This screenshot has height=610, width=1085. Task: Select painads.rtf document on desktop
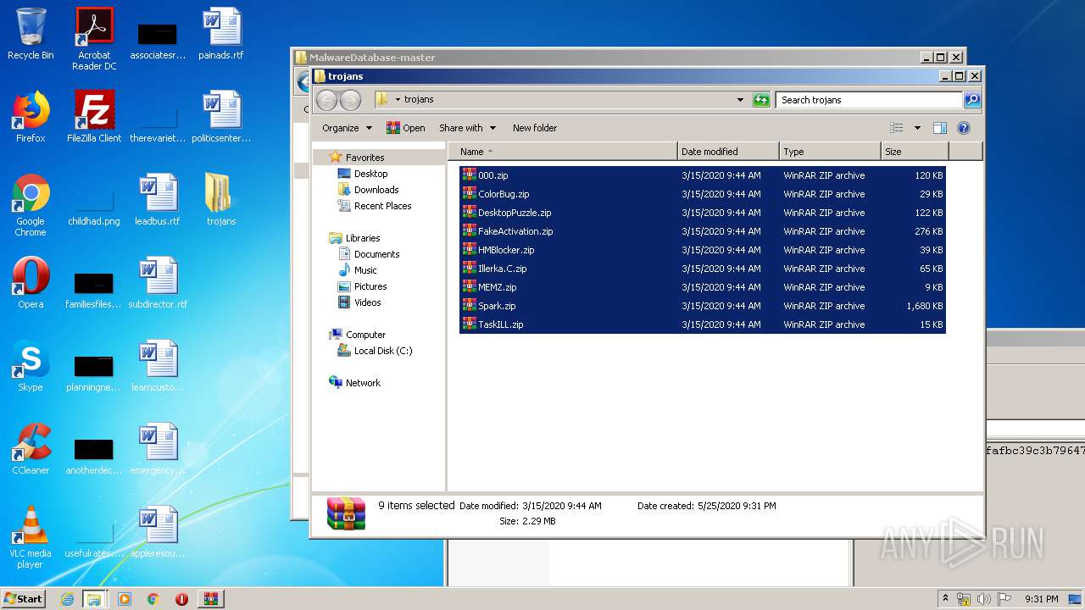coord(221,34)
